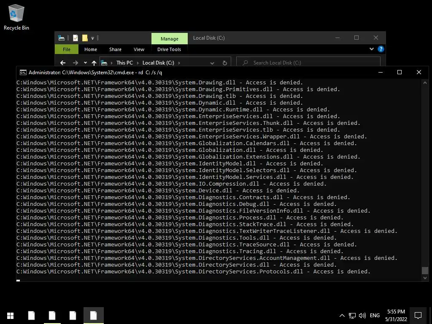This screenshot has height=324, width=432.
Task: Open the third taskbar file icon
Action: pyautogui.click(x=73, y=316)
